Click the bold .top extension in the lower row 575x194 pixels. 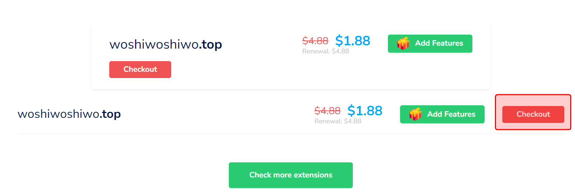110,114
